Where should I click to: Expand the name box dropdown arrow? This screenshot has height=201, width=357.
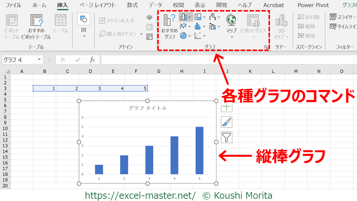click(x=39, y=60)
